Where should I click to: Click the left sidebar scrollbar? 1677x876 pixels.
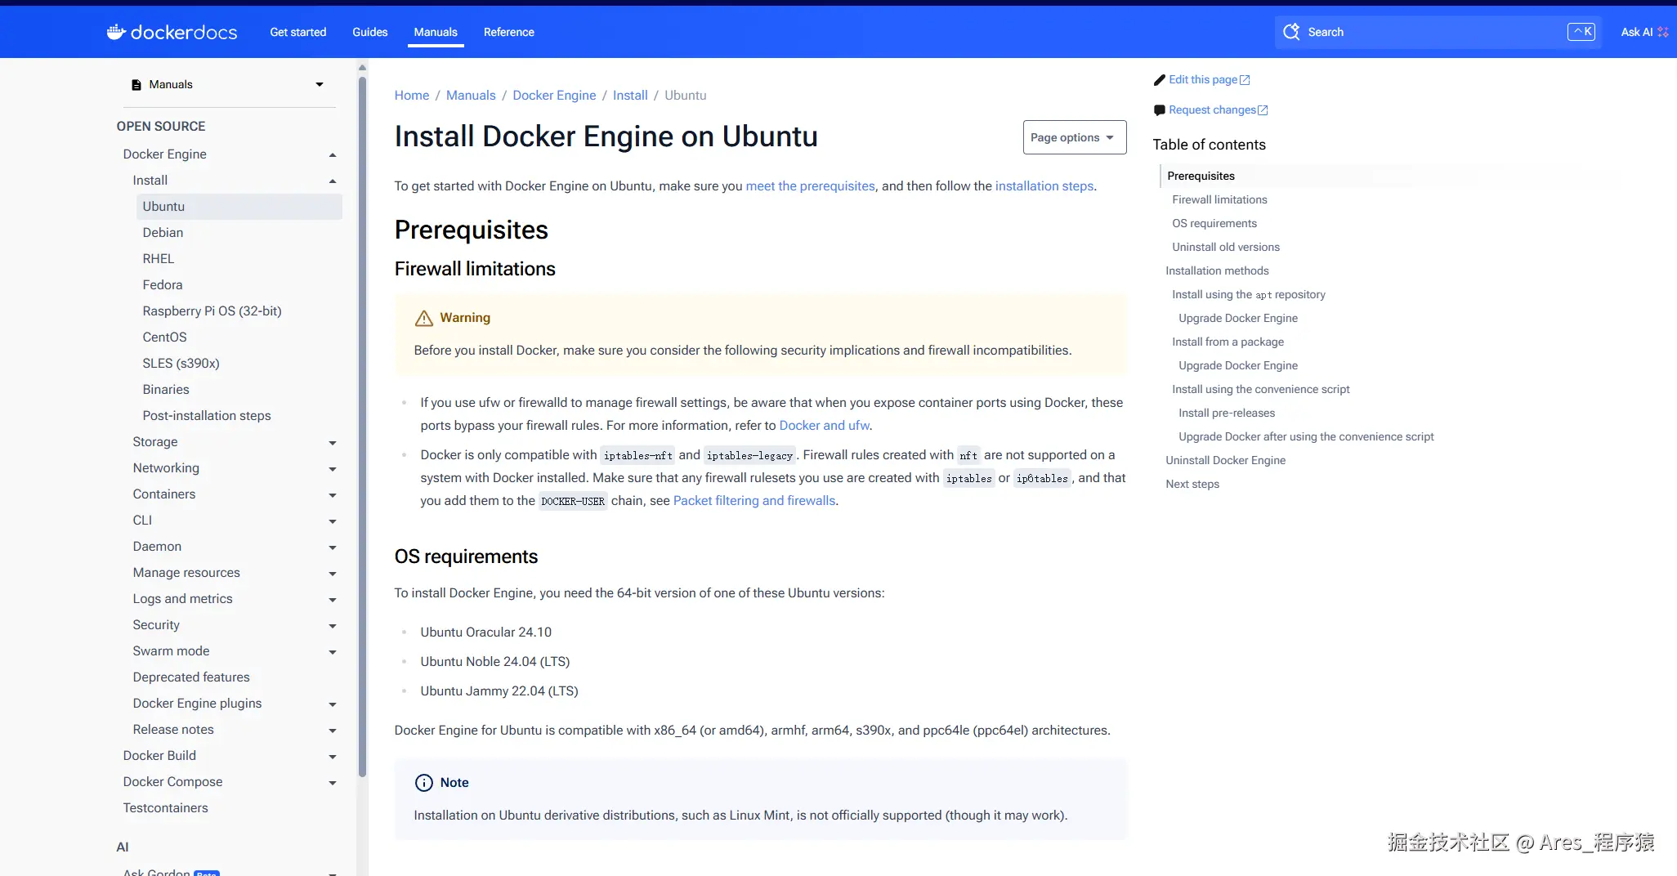362,425
